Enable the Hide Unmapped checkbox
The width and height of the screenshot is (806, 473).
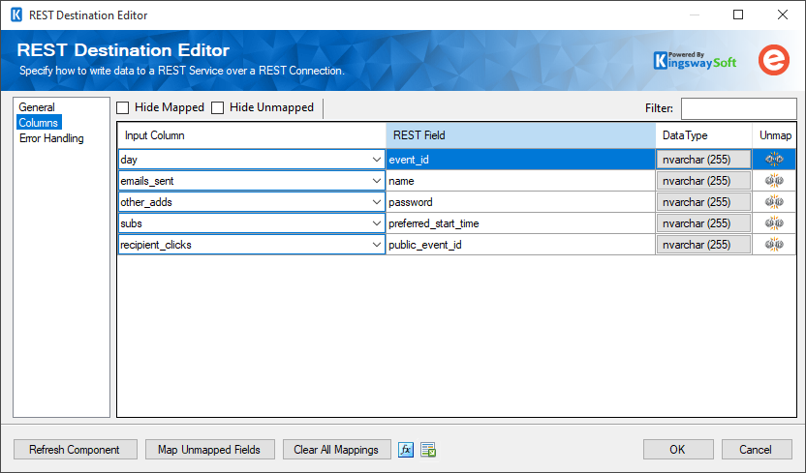(217, 107)
